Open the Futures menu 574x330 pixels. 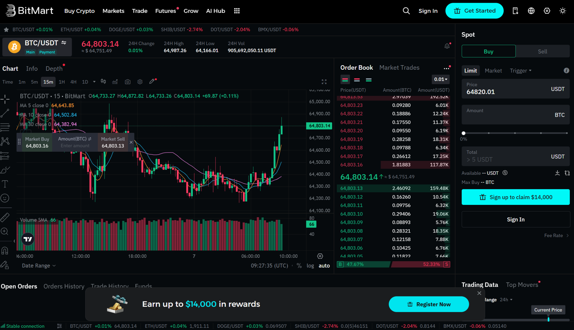click(x=166, y=11)
